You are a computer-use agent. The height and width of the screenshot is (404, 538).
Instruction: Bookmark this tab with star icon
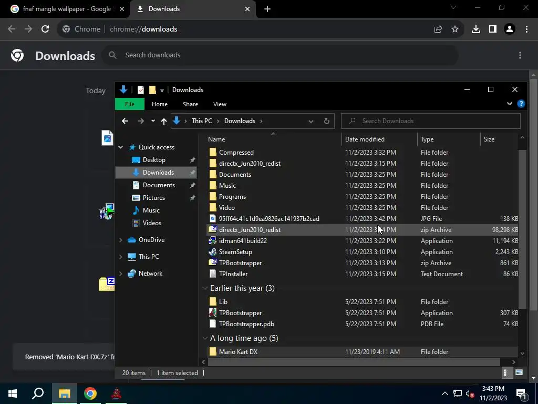(455, 29)
